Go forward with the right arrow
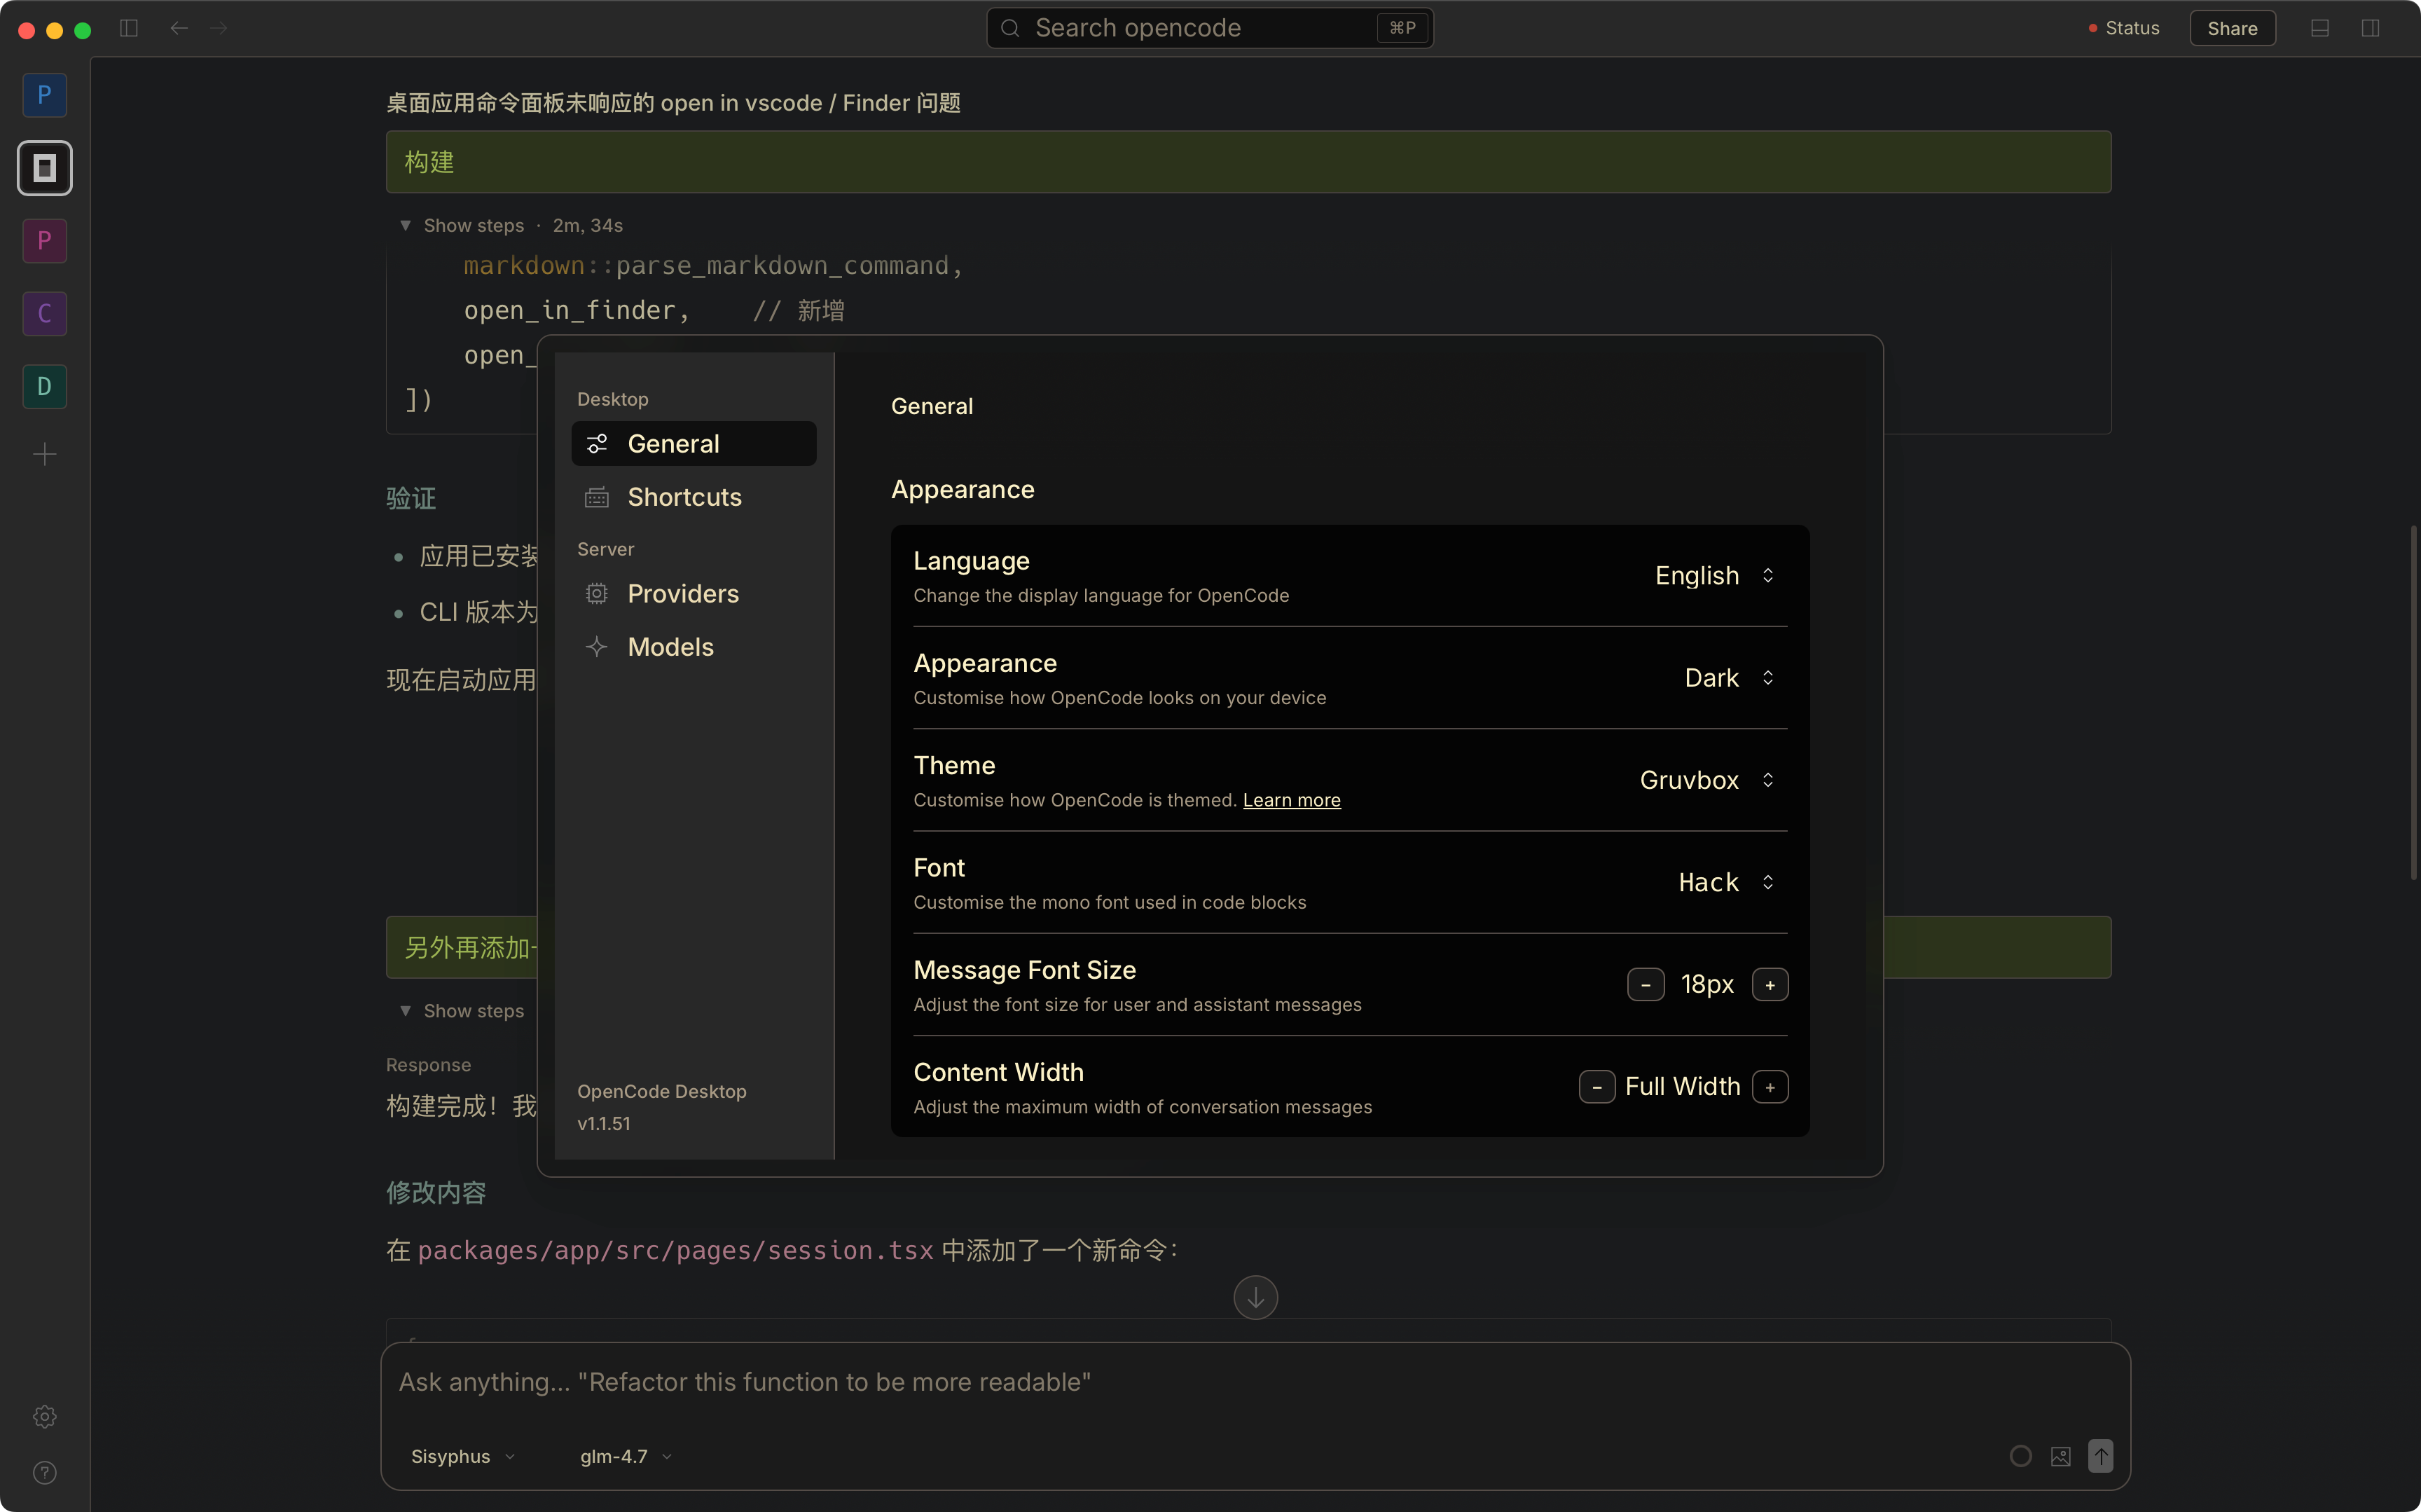The height and width of the screenshot is (1512, 2421). [219, 28]
